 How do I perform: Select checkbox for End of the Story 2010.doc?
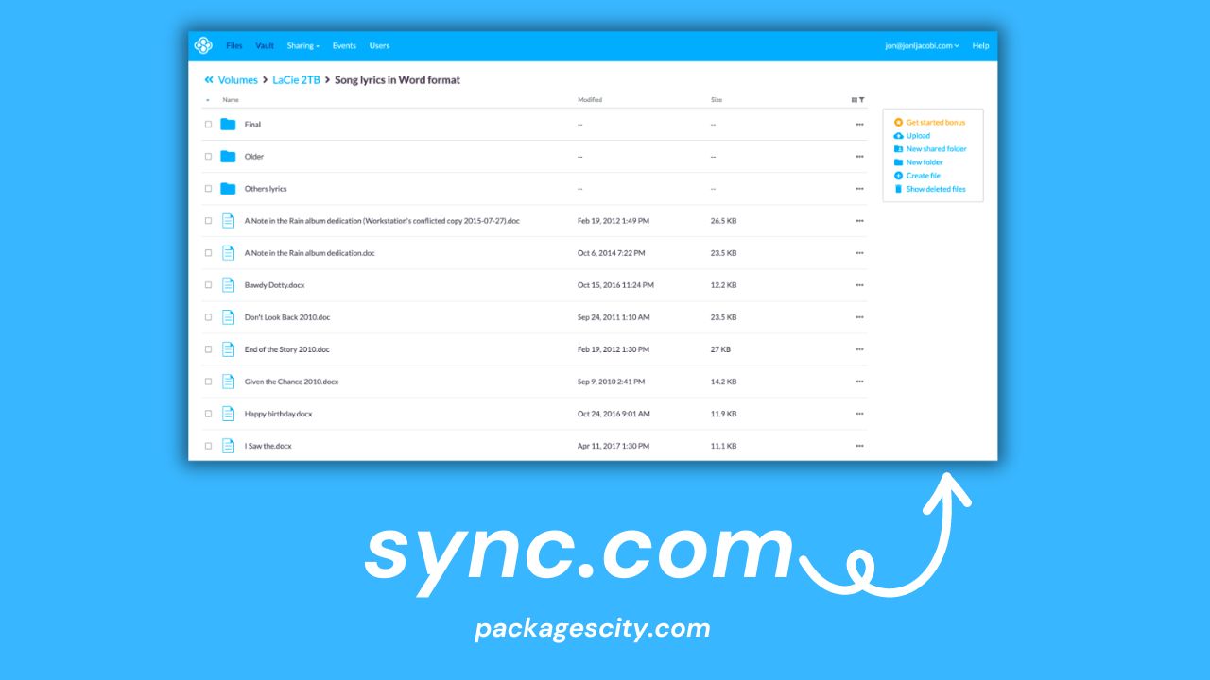point(208,349)
